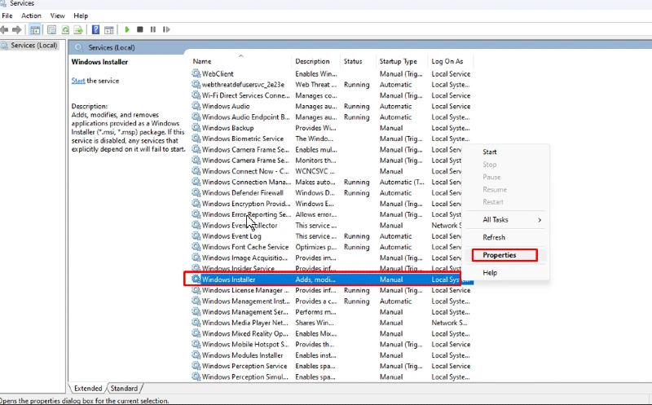The image size is (652, 405).
Task: Select the Windows Management Inst... service
Action: click(x=332, y=301)
